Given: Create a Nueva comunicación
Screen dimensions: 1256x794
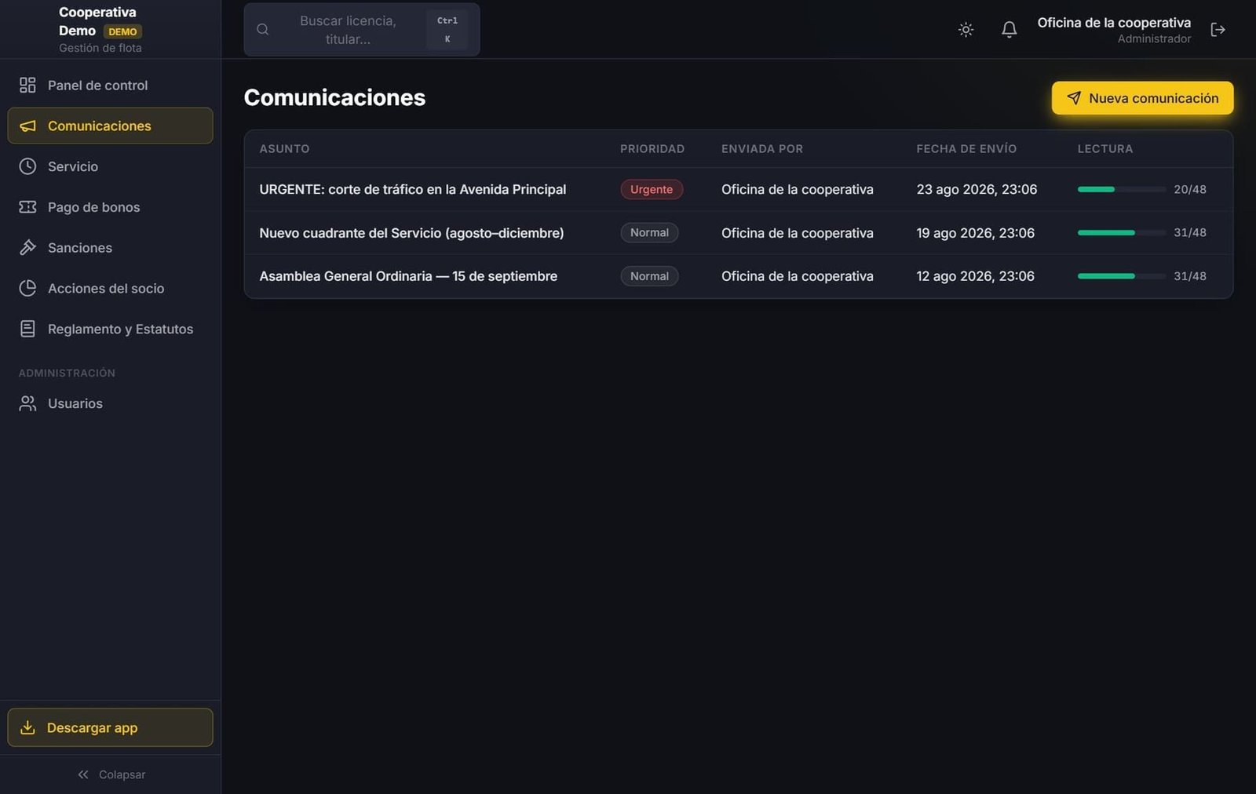Looking at the screenshot, I should point(1142,98).
